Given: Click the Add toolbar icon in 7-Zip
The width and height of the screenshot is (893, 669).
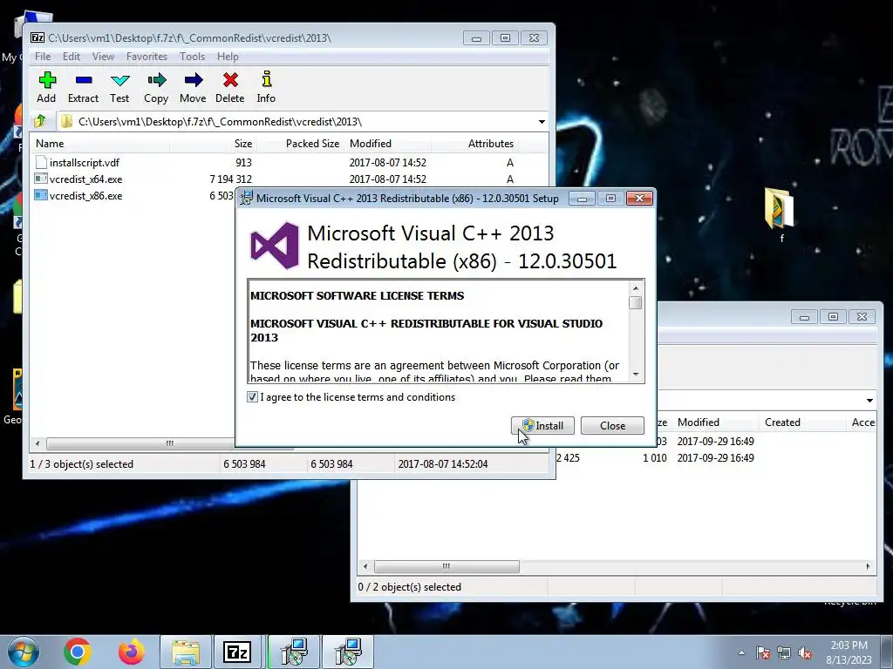Looking at the screenshot, I should 47,87.
